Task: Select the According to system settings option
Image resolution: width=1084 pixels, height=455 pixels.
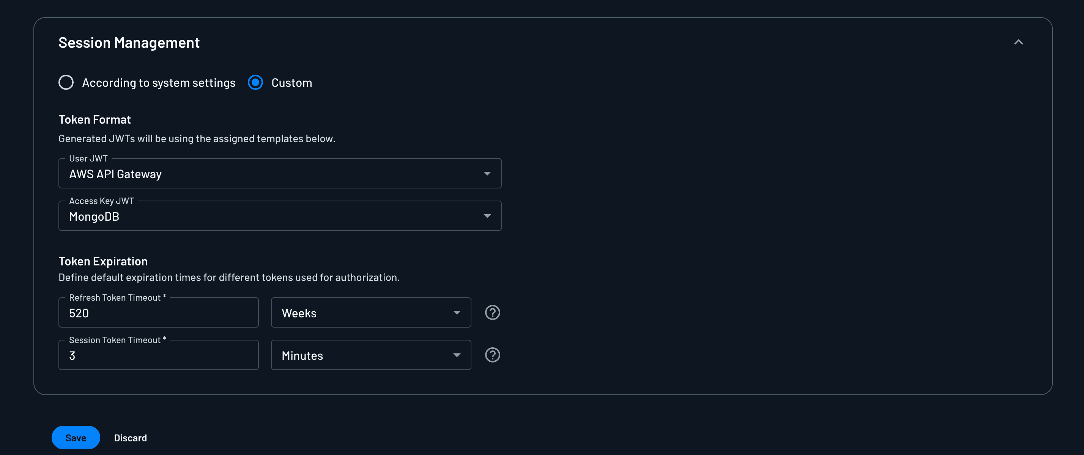Action: (66, 82)
